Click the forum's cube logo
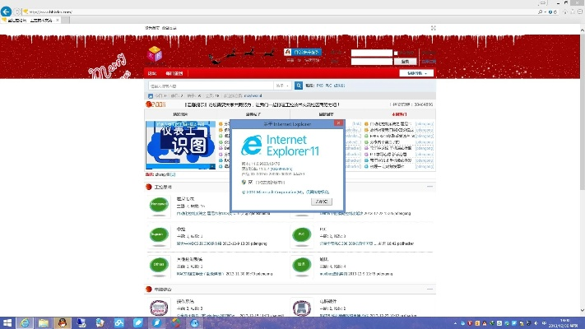 coord(155,54)
